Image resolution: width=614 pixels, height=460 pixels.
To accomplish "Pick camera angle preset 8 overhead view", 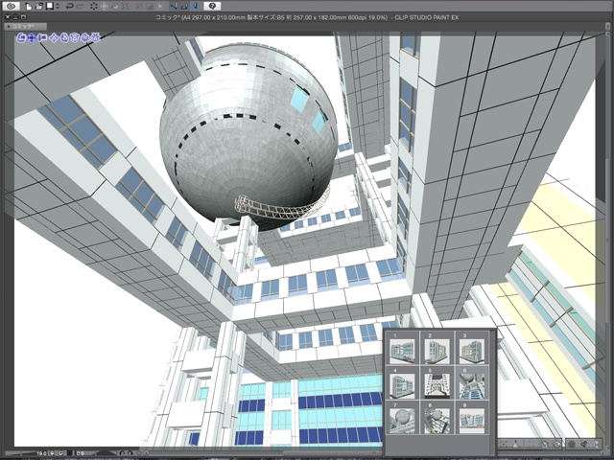I will (x=437, y=418).
